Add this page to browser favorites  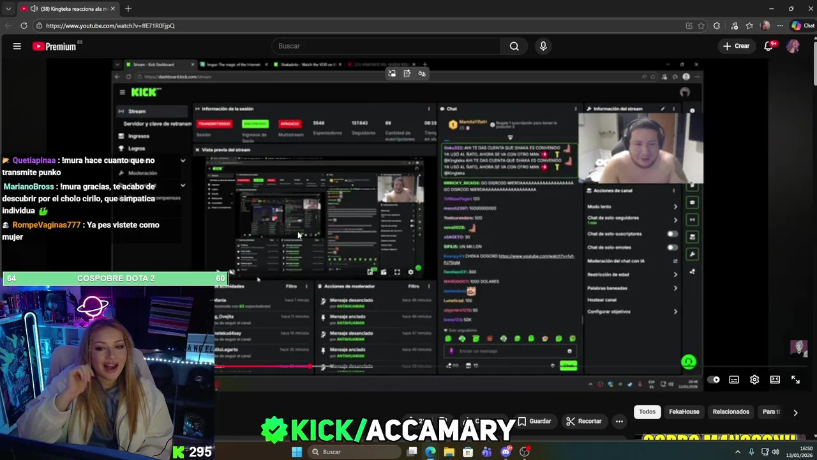click(701, 26)
